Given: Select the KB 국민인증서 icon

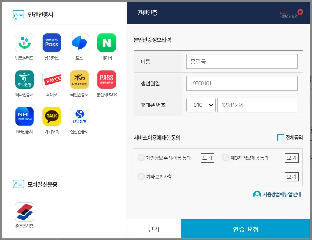Looking at the screenshot, I should coord(79,80).
